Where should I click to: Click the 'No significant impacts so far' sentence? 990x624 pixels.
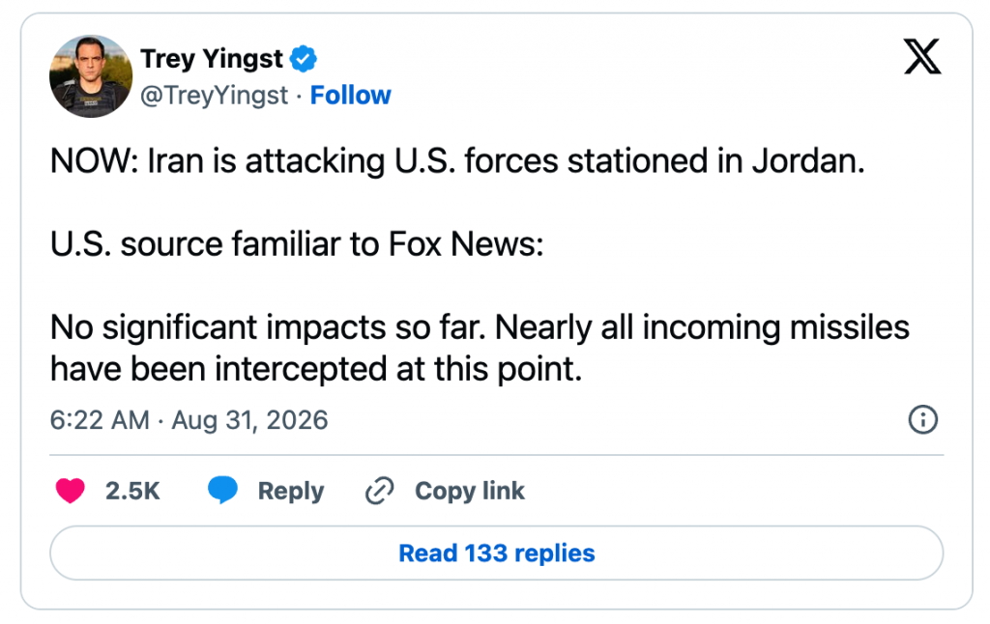pyautogui.click(x=268, y=327)
